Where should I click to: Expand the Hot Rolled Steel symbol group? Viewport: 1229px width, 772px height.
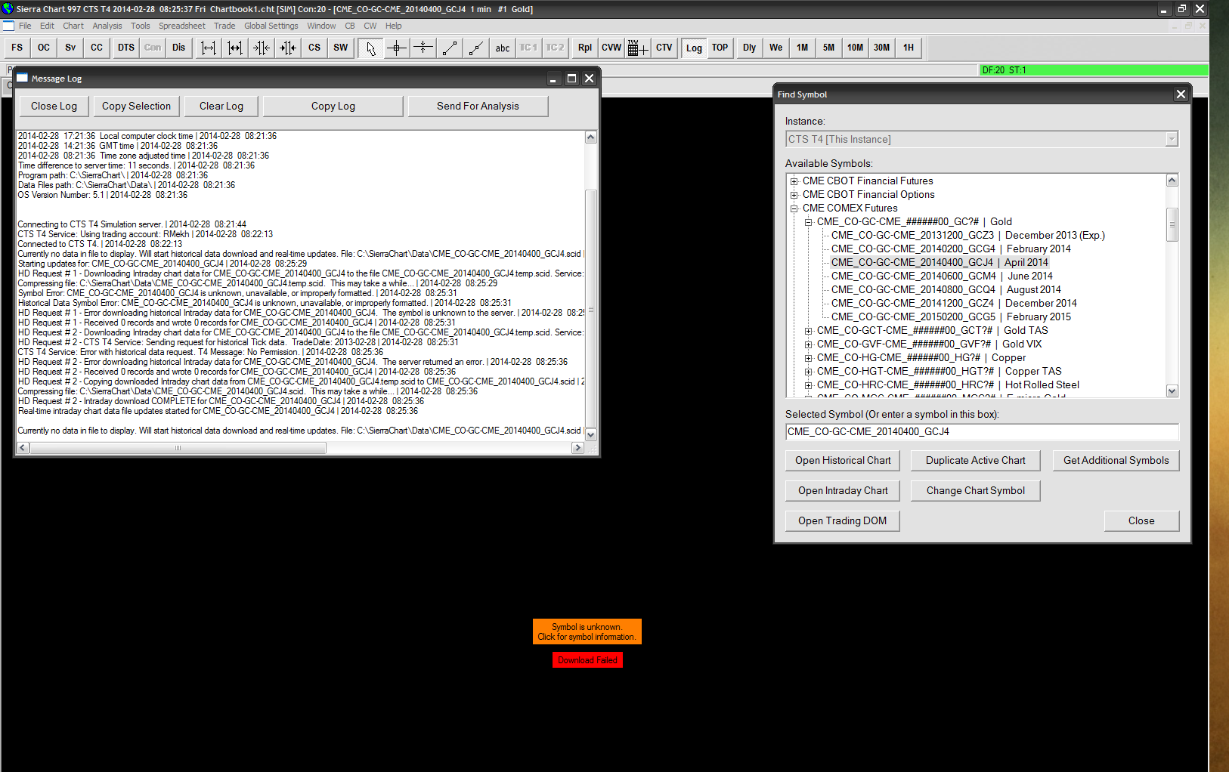coord(808,385)
